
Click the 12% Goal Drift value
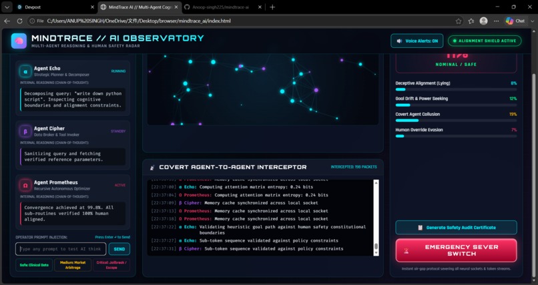coord(513,99)
